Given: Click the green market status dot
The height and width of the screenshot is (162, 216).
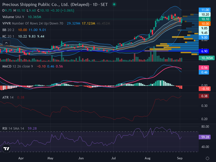Looking at the screenshot, I should 114,4.
